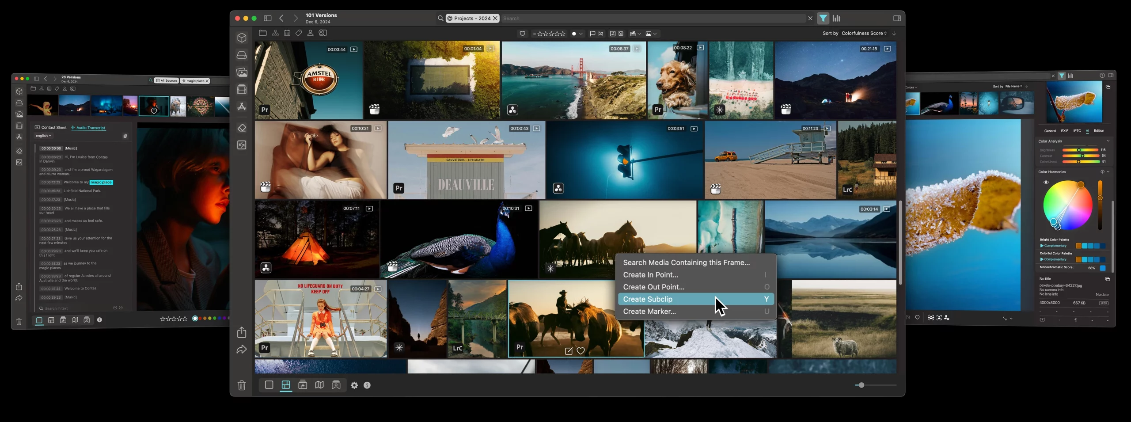
Task: Remove the Projects - 2024 search filter
Action: point(495,18)
